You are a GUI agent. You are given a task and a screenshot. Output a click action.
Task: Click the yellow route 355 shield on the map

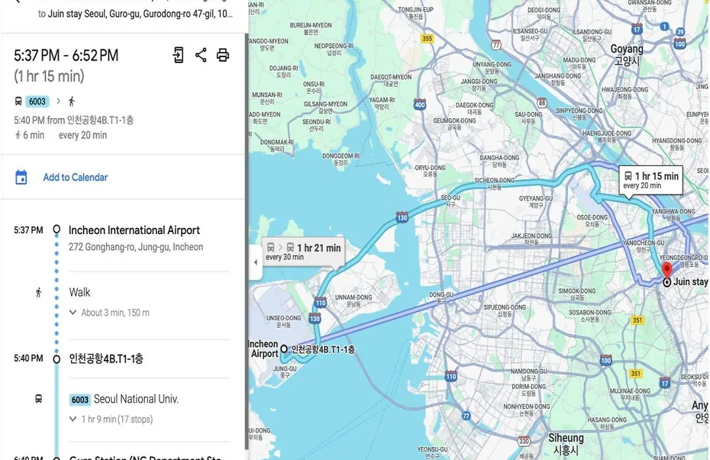427,39
